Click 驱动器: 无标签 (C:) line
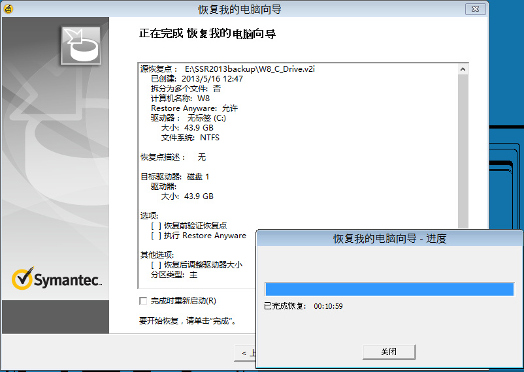Screen dimensions: 524x372 click(188, 118)
